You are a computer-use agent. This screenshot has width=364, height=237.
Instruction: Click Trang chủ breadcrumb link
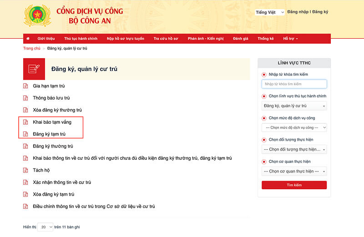coord(32,48)
